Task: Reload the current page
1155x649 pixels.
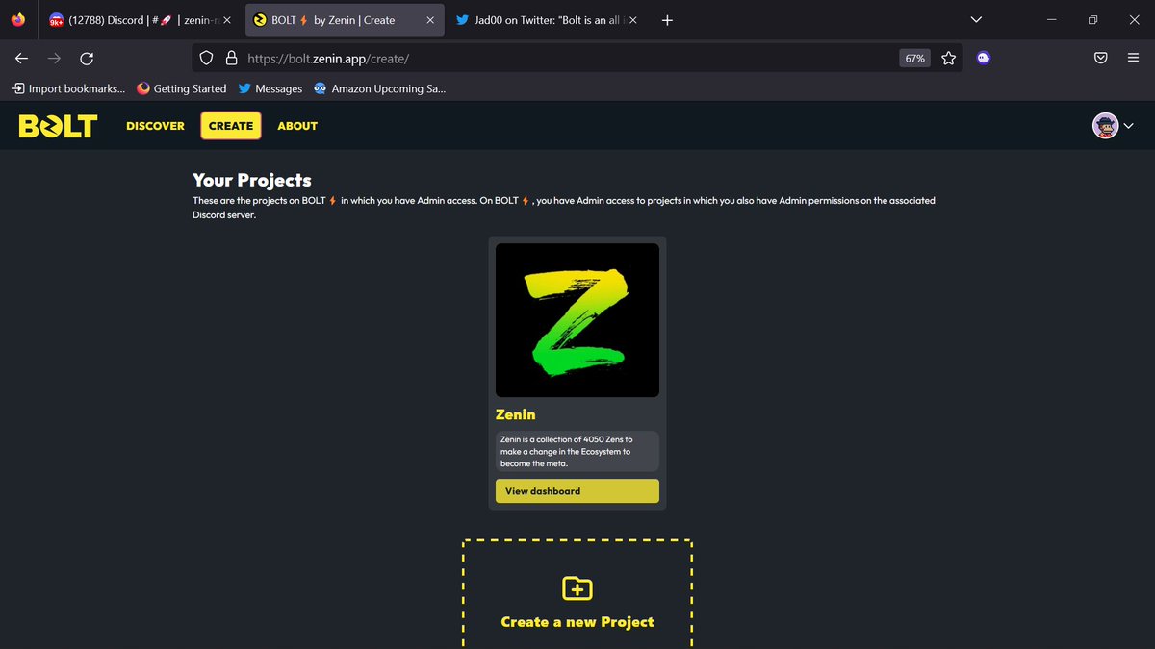Action: coord(87,59)
